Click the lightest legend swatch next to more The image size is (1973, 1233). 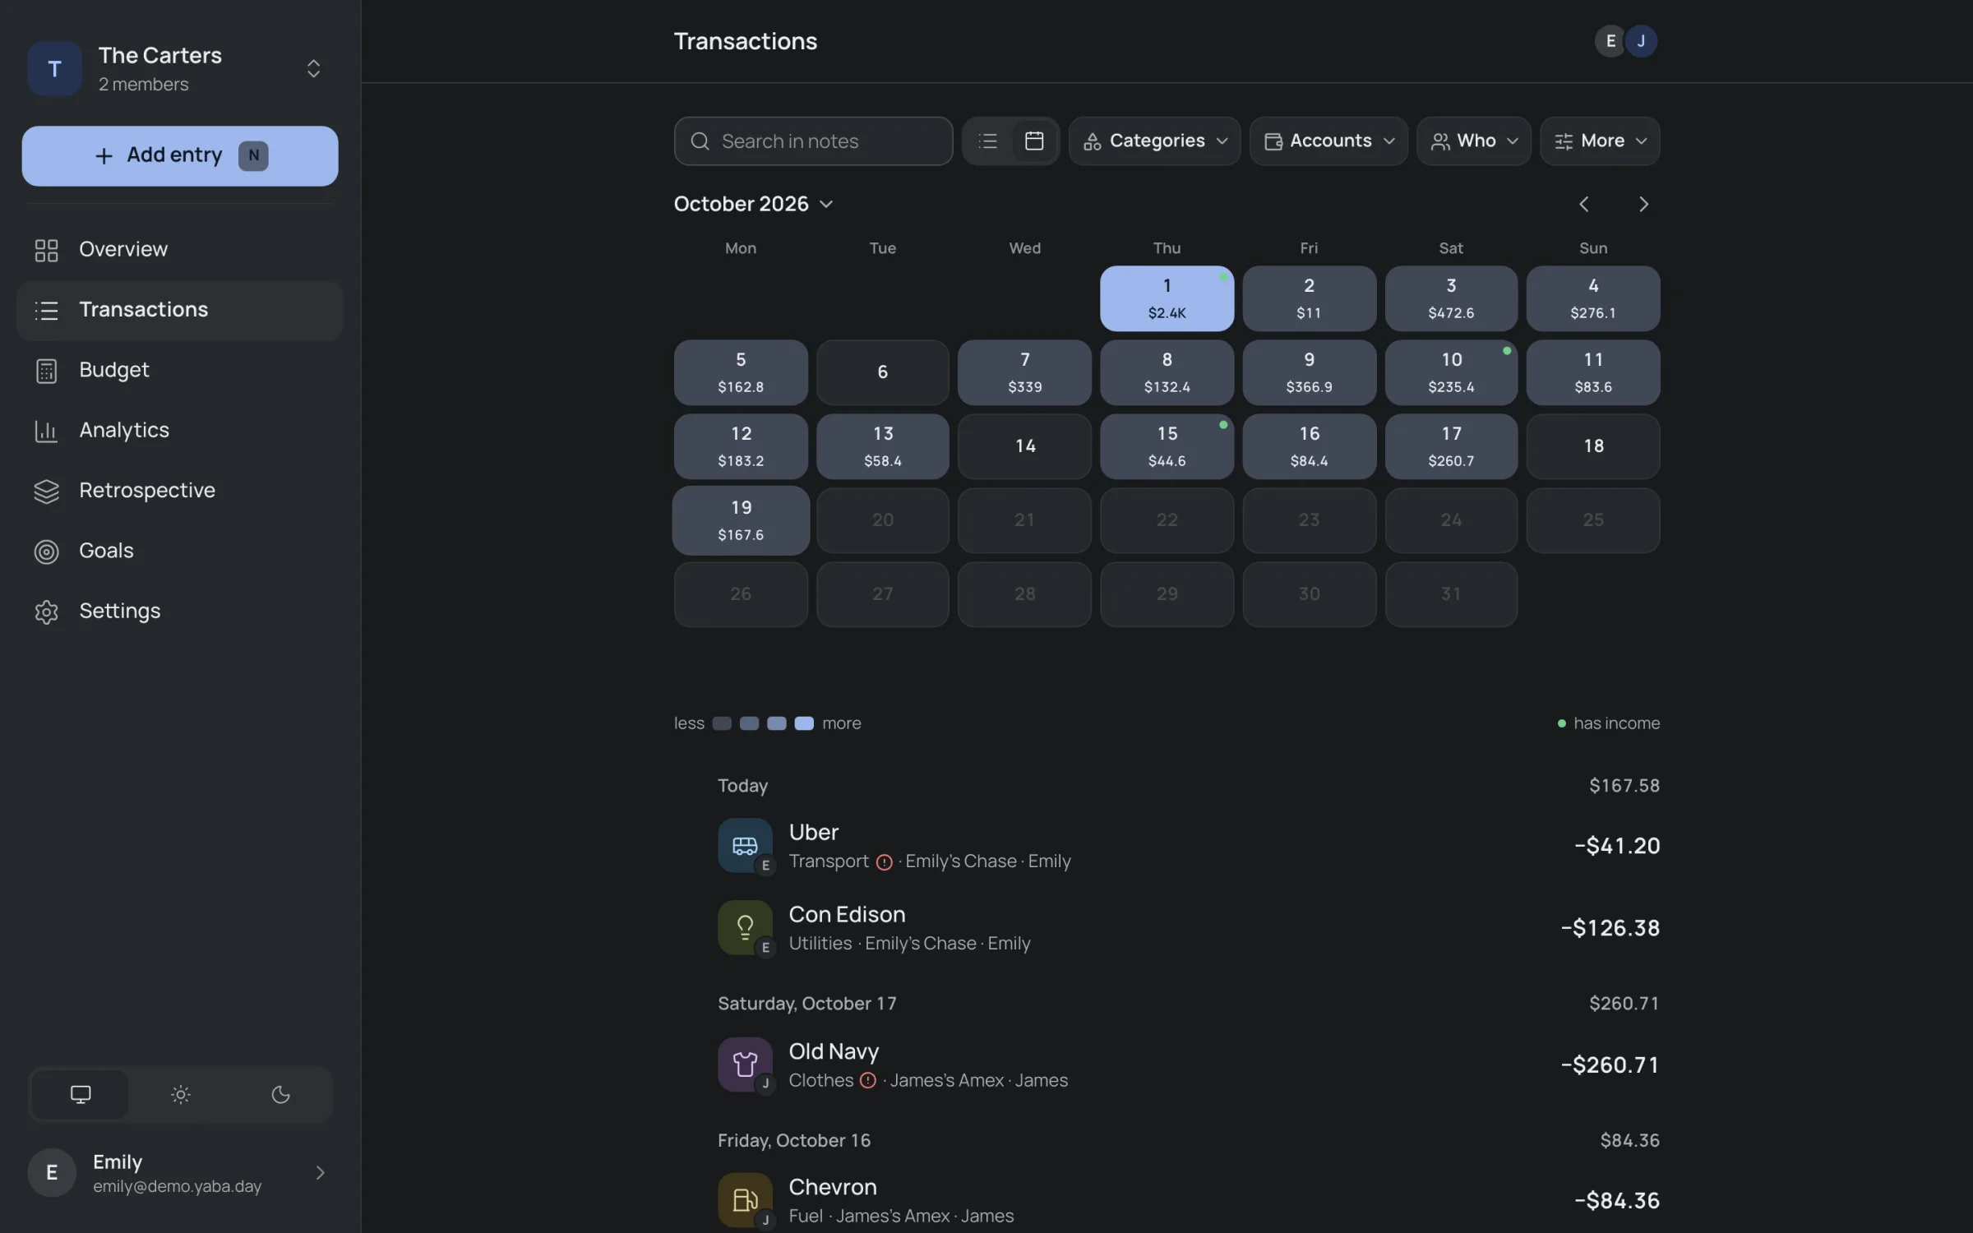click(x=804, y=723)
